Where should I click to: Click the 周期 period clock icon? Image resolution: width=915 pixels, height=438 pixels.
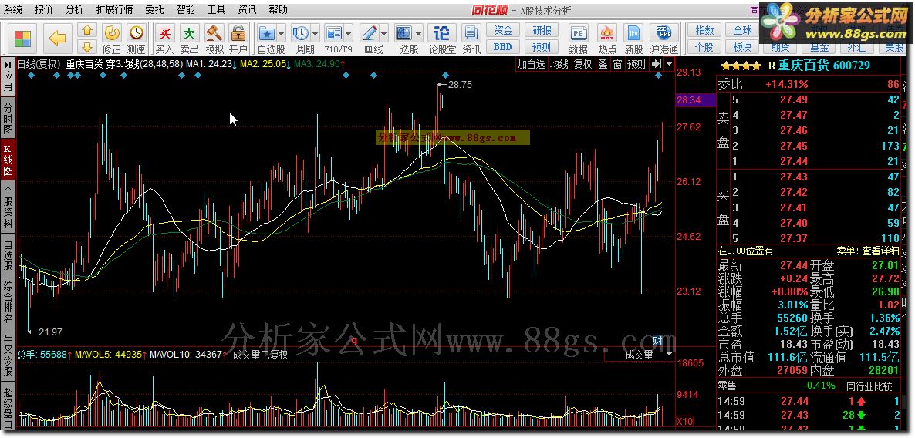click(x=301, y=33)
